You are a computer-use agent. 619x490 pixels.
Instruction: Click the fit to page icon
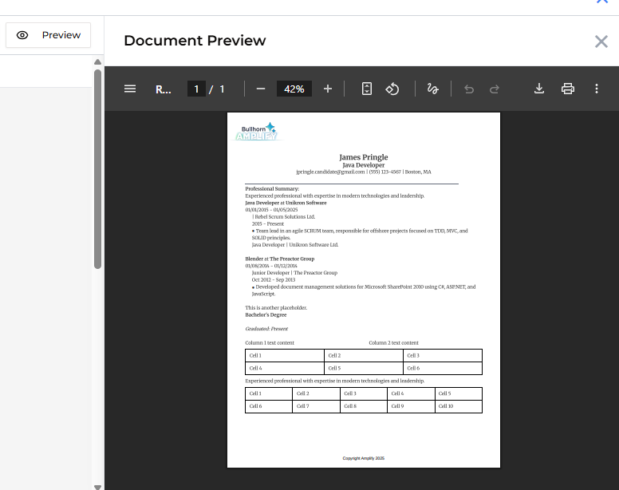(x=367, y=89)
